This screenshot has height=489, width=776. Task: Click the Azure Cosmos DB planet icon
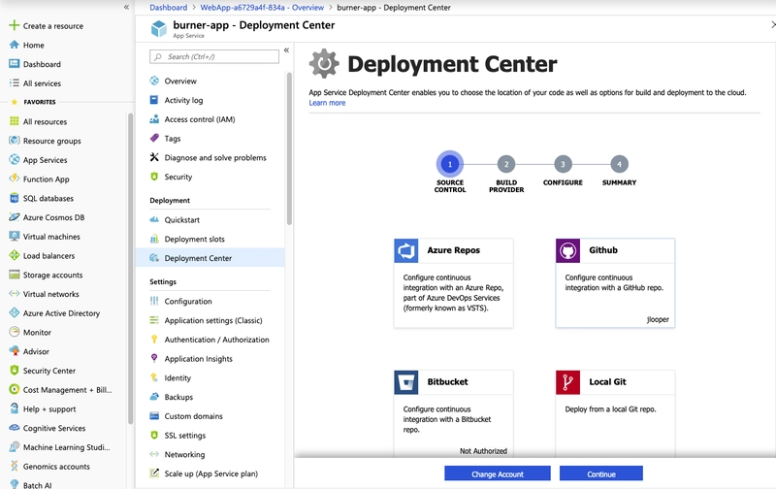click(15, 217)
